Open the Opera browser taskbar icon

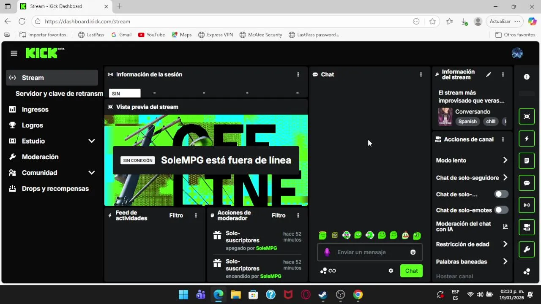(306, 295)
